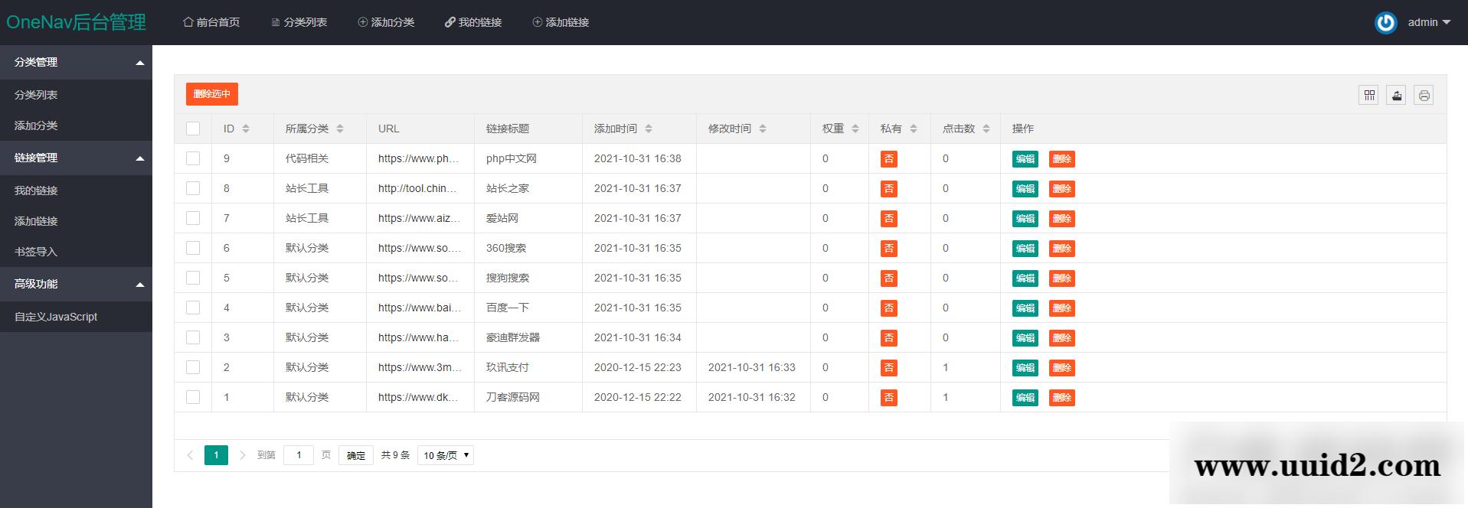Open the 10 条/页 page size dropdown
The height and width of the screenshot is (508, 1468).
pyautogui.click(x=446, y=455)
